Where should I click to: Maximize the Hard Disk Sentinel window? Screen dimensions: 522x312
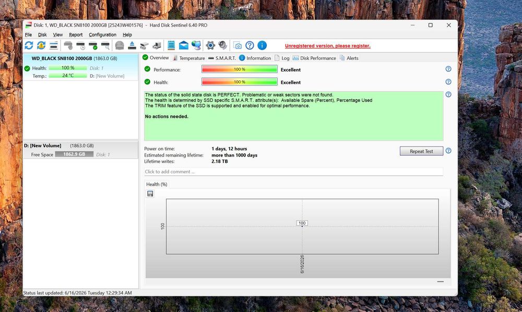pyautogui.click(x=431, y=25)
